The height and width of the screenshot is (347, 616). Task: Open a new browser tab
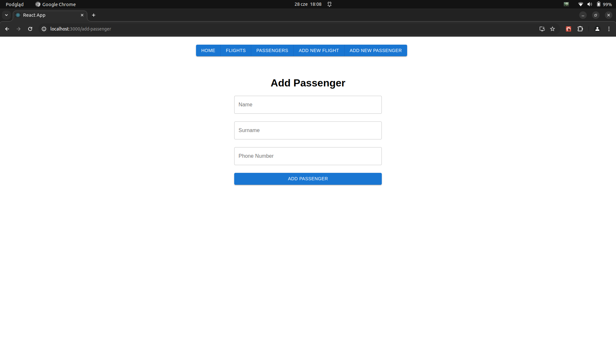point(94,15)
